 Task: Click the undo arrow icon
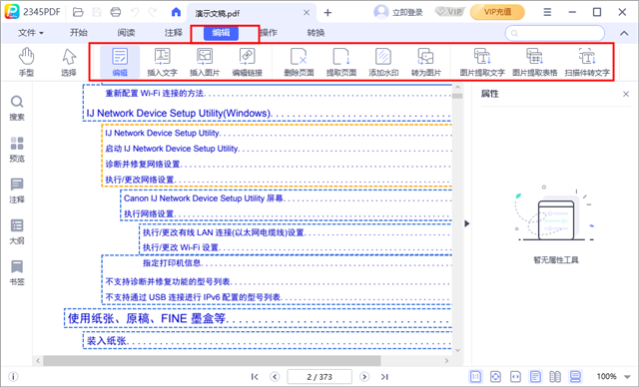[135, 12]
